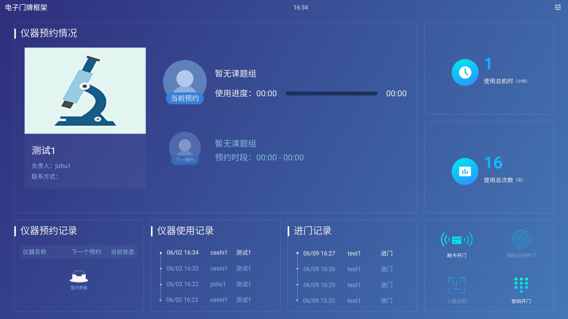Open the settings sliders icon at top right
The width and height of the screenshot is (568, 319).
[558, 7]
